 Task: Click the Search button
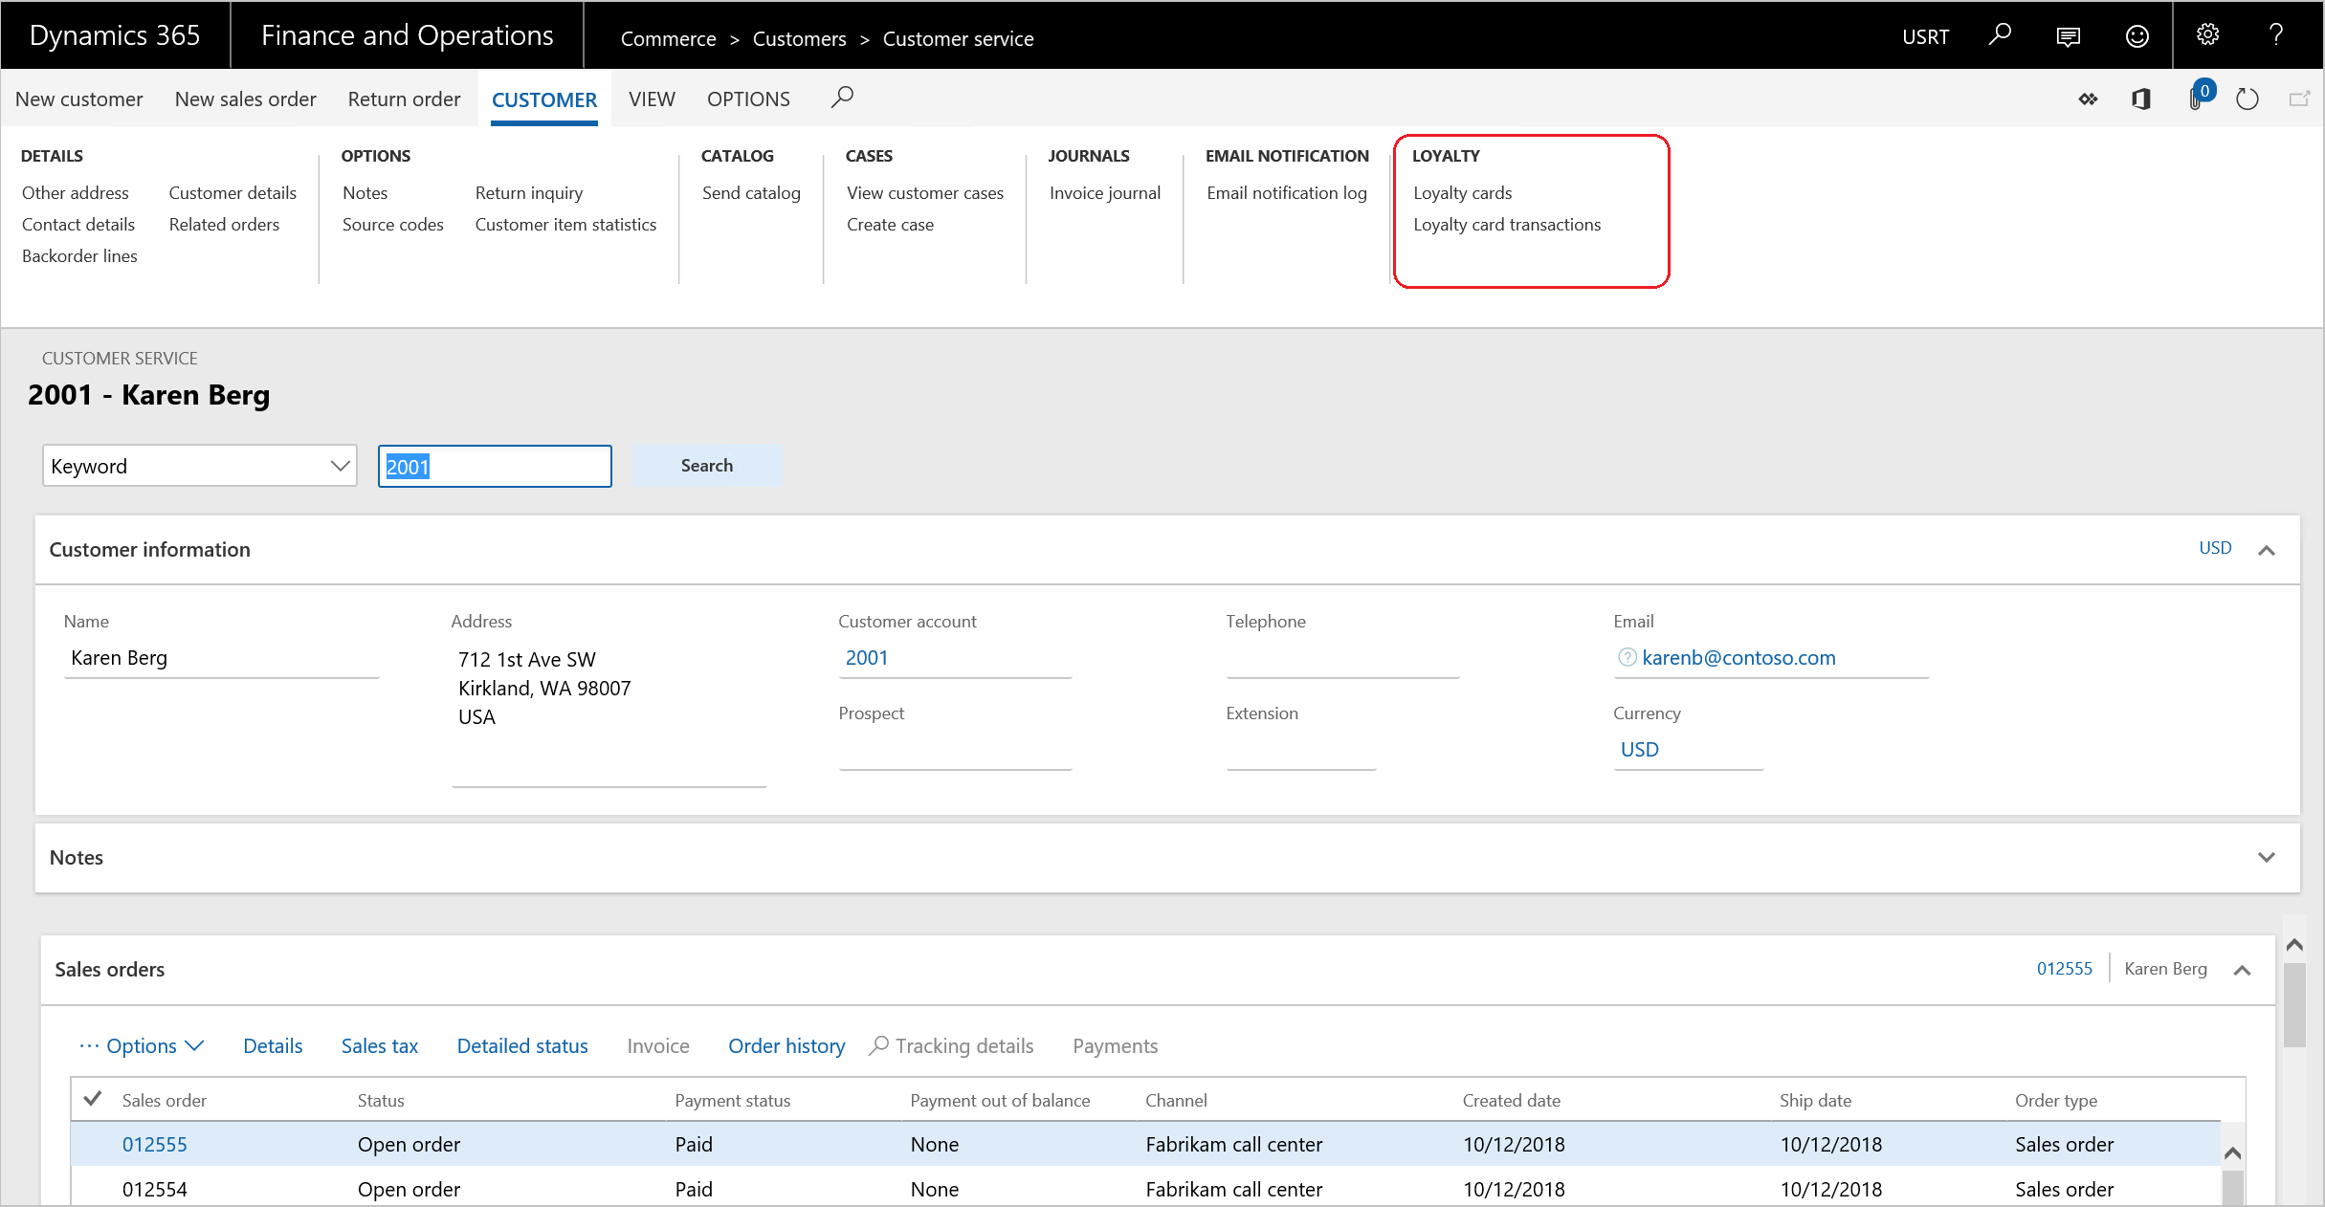(x=706, y=465)
